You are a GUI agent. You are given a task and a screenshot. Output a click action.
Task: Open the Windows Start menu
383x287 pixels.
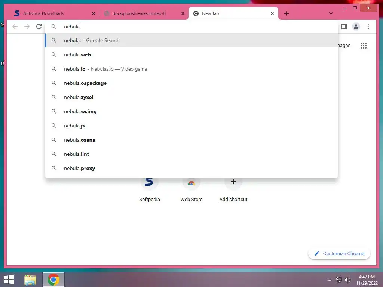tap(9, 280)
